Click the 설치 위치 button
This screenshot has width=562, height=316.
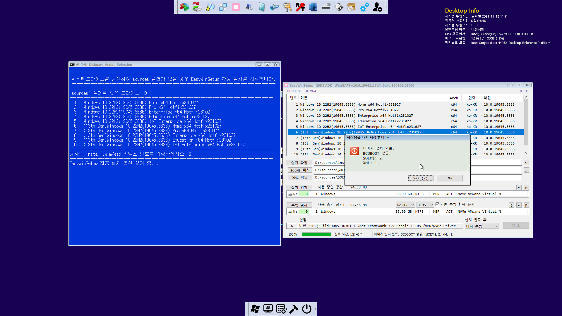tap(299, 188)
